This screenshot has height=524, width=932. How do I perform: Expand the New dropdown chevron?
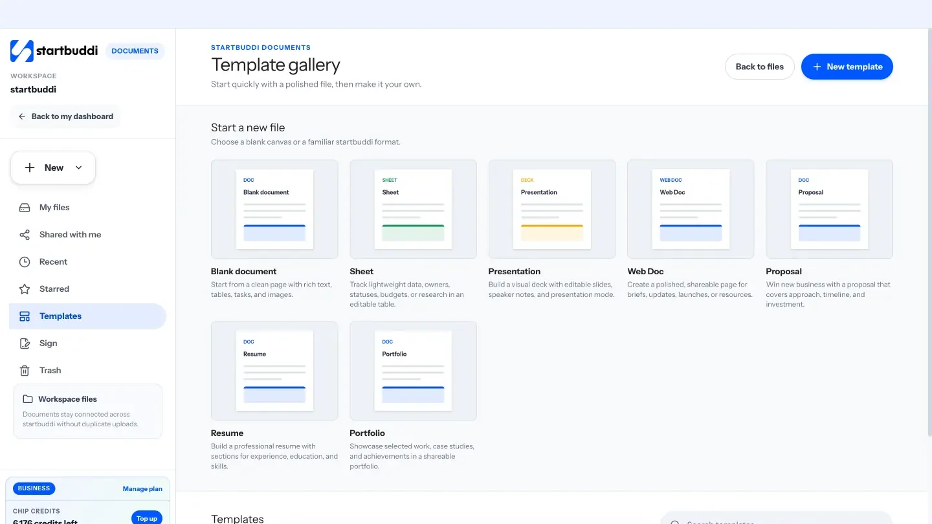coord(79,168)
